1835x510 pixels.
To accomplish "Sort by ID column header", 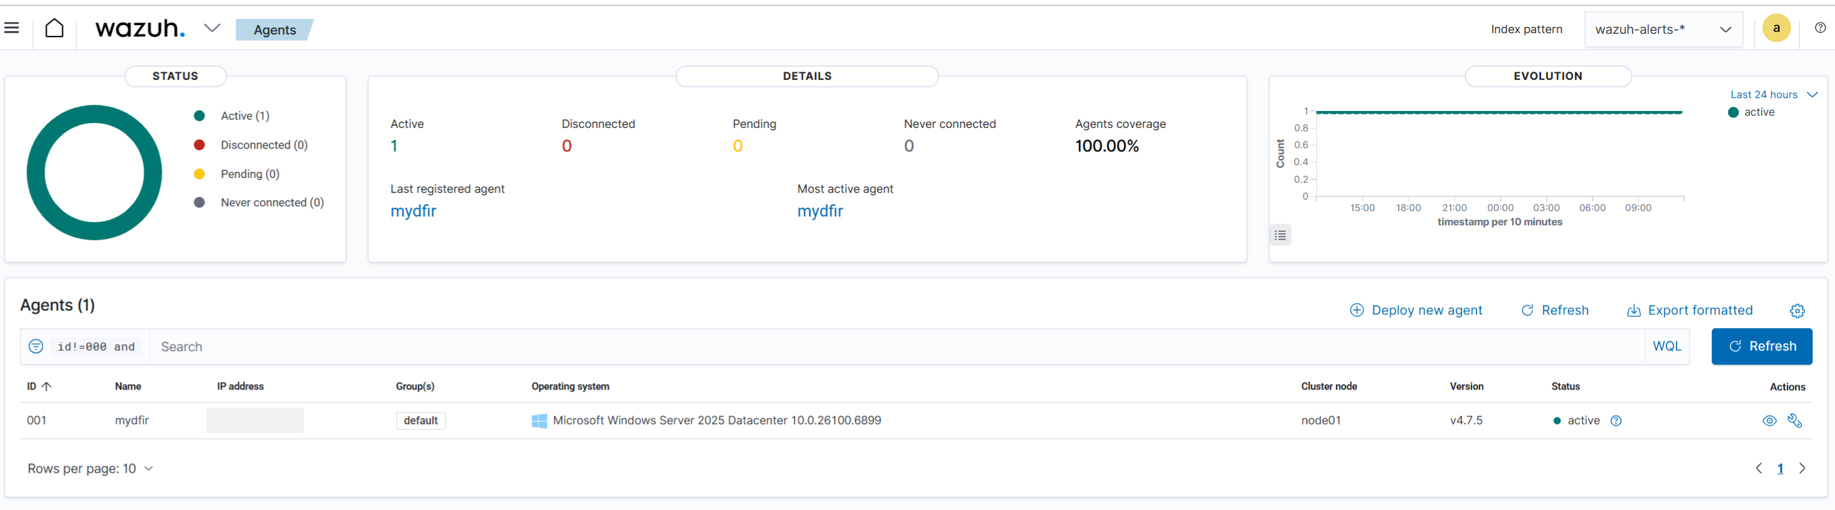I will (39, 387).
